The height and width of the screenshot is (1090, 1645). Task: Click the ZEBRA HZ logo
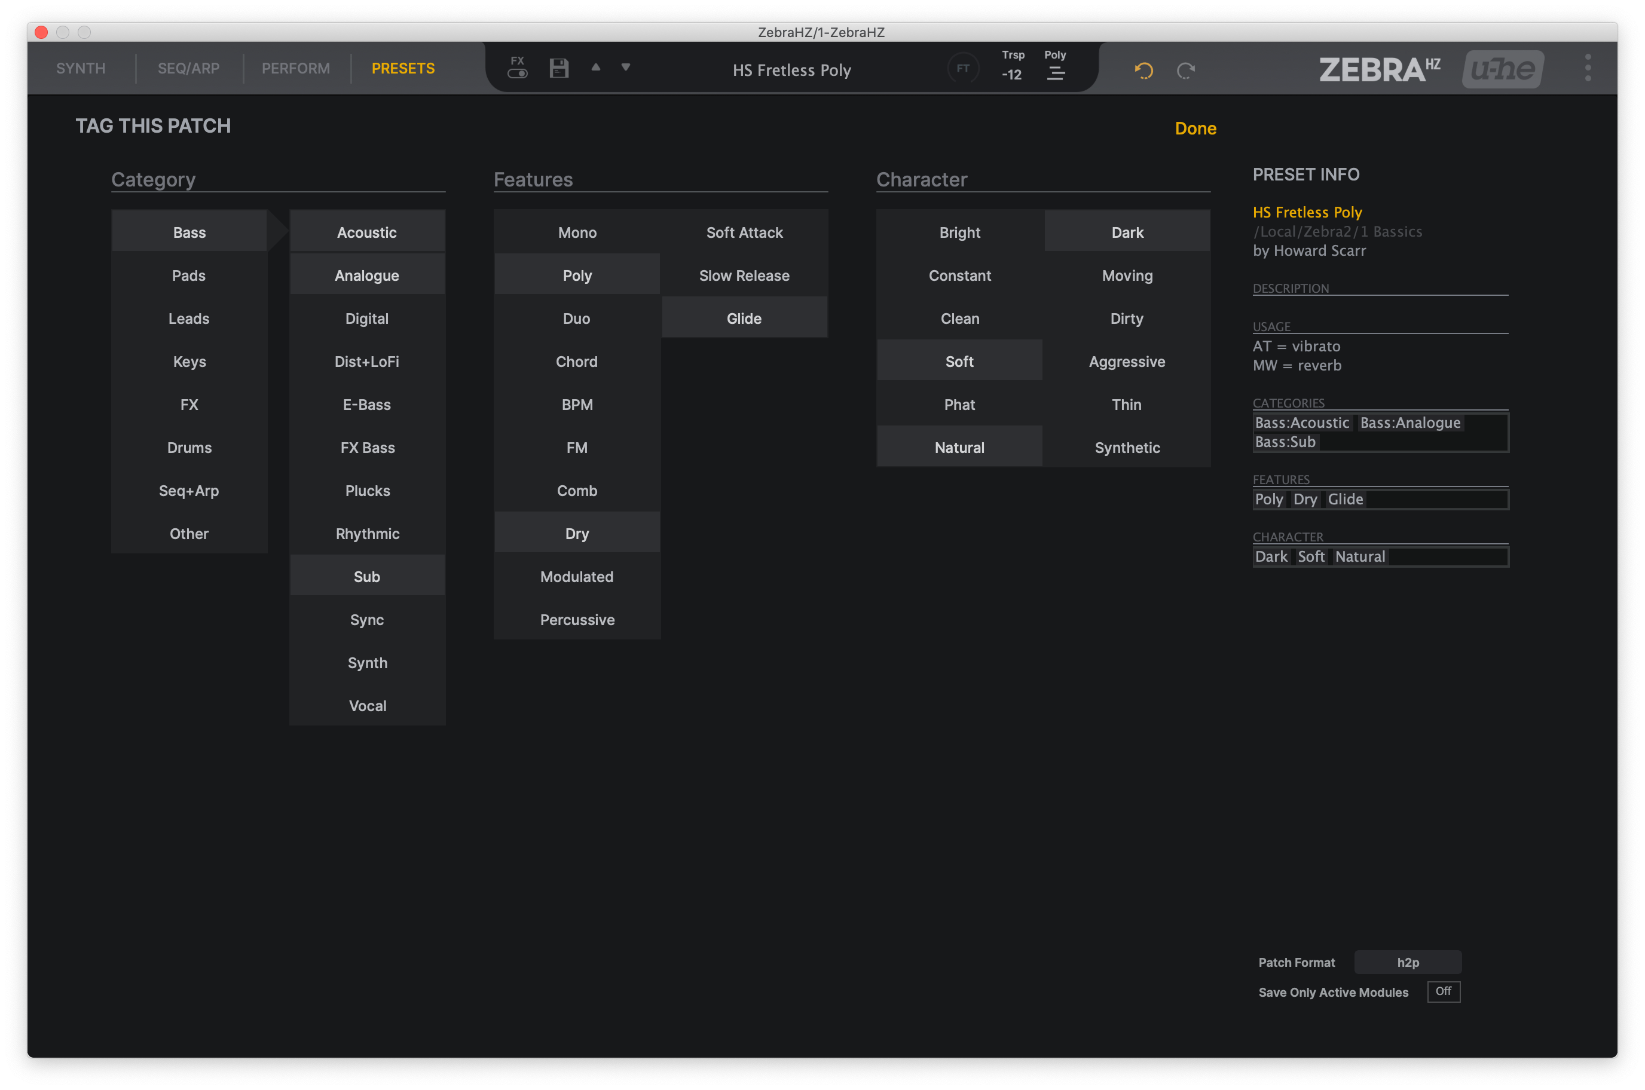click(1380, 69)
